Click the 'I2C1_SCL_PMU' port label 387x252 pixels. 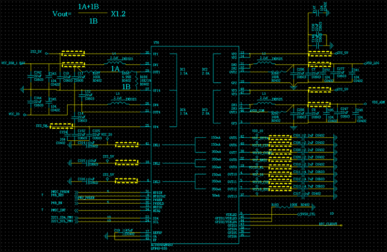[x=62, y=221]
